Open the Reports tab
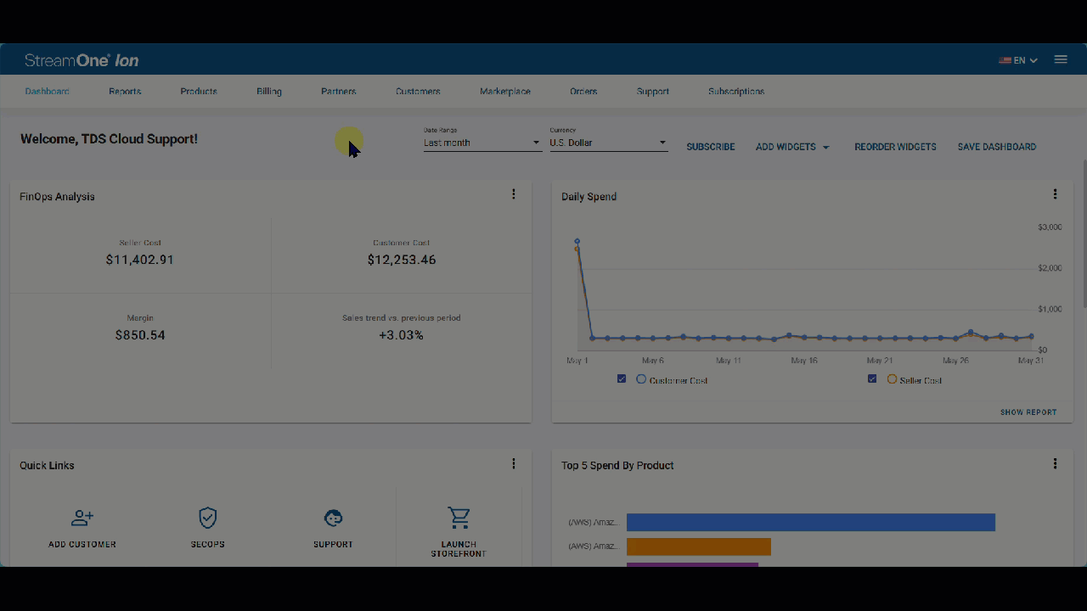Image resolution: width=1087 pixels, height=611 pixels. point(125,92)
